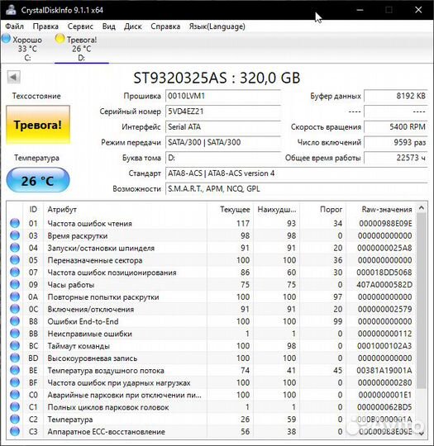Click raw value 000018DD5068
This screenshot has width=434, height=446.
coord(384,273)
